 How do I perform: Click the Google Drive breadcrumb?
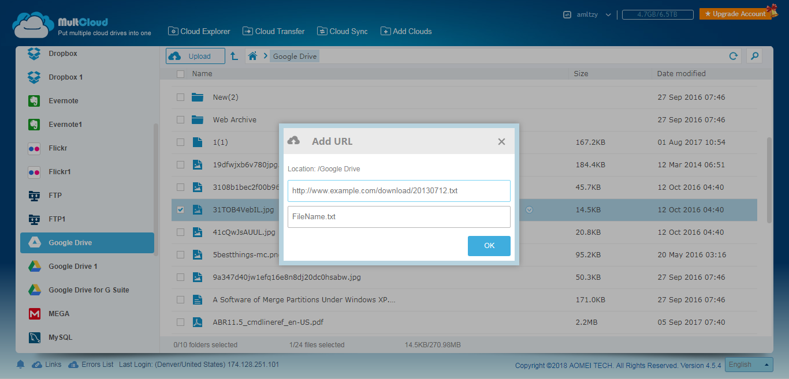tap(295, 57)
